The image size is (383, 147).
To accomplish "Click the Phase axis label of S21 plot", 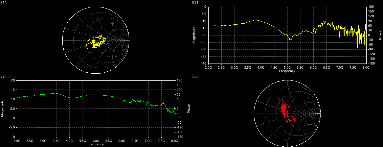I will 189,109.
